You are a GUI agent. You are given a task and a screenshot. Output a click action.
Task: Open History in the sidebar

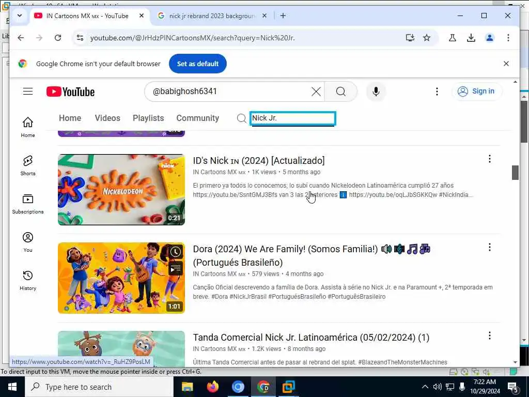pyautogui.click(x=28, y=280)
